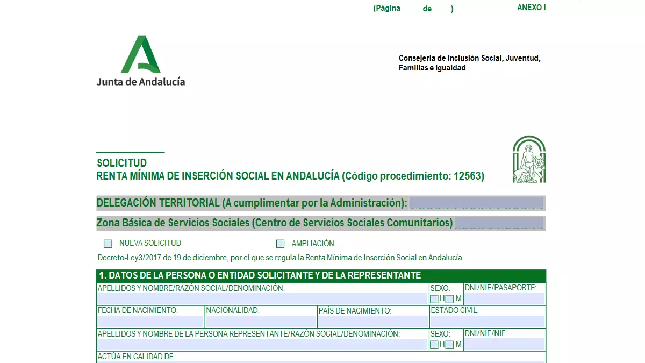
Task: Click the Decreto-Ley3/2017 legal reference line
Action: click(x=281, y=258)
